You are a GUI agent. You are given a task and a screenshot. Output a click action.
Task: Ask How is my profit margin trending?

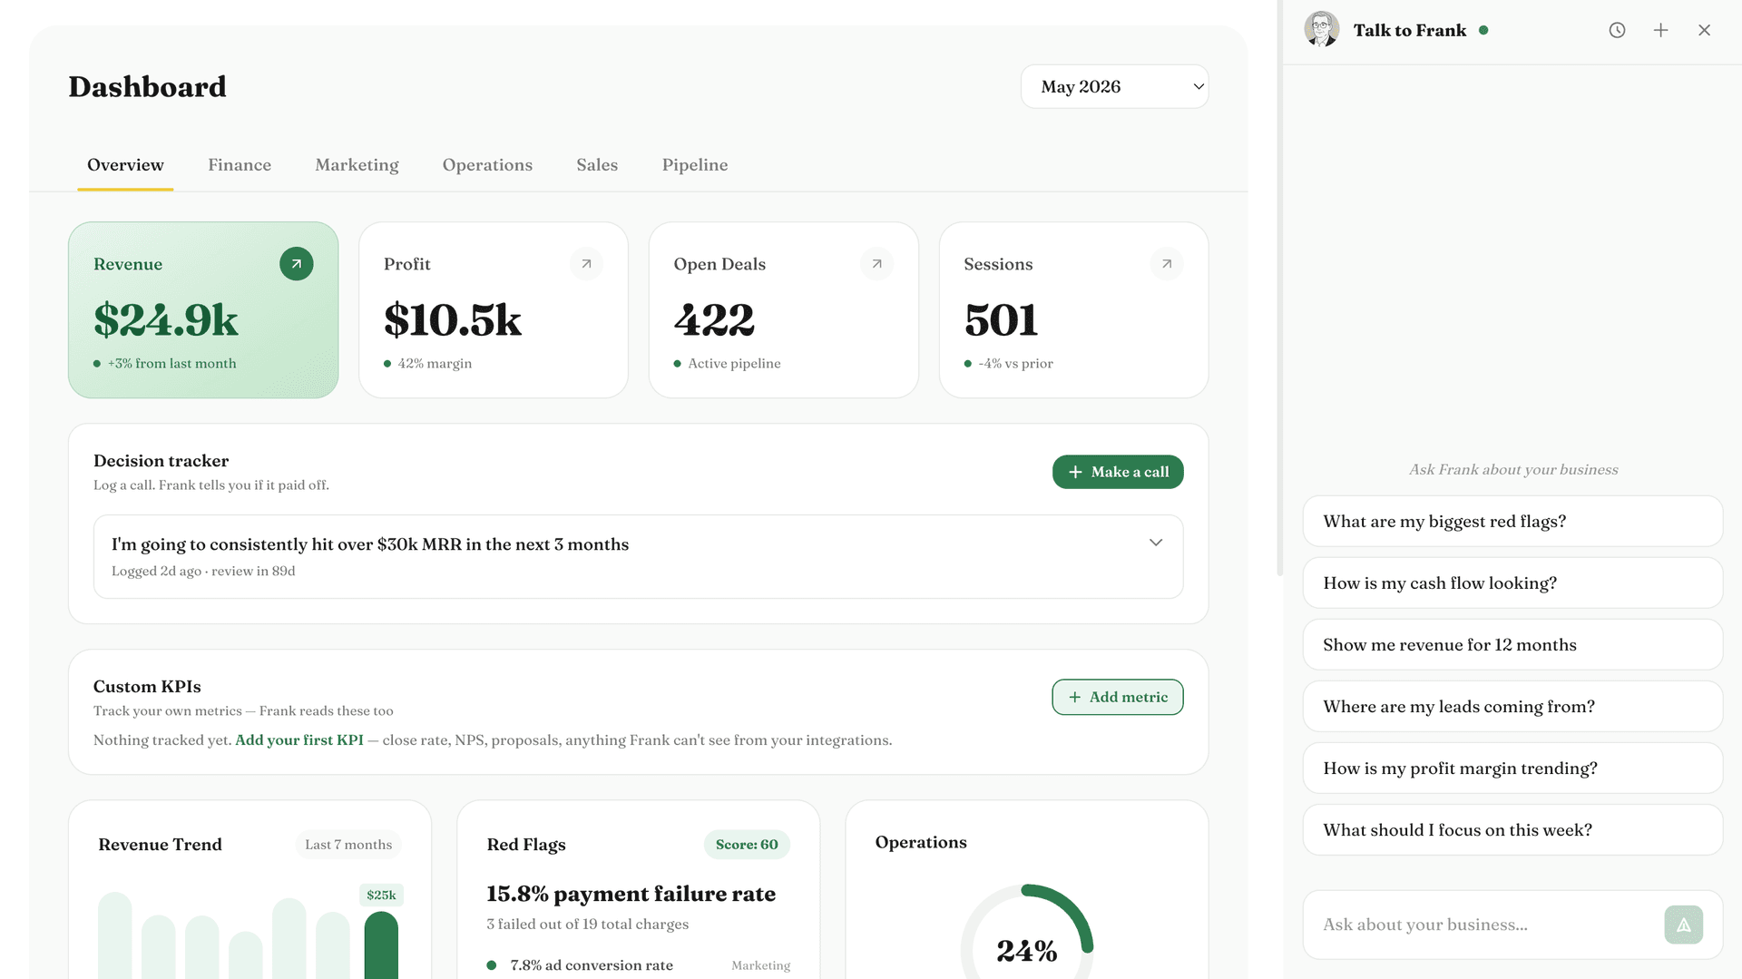click(1512, 768)
